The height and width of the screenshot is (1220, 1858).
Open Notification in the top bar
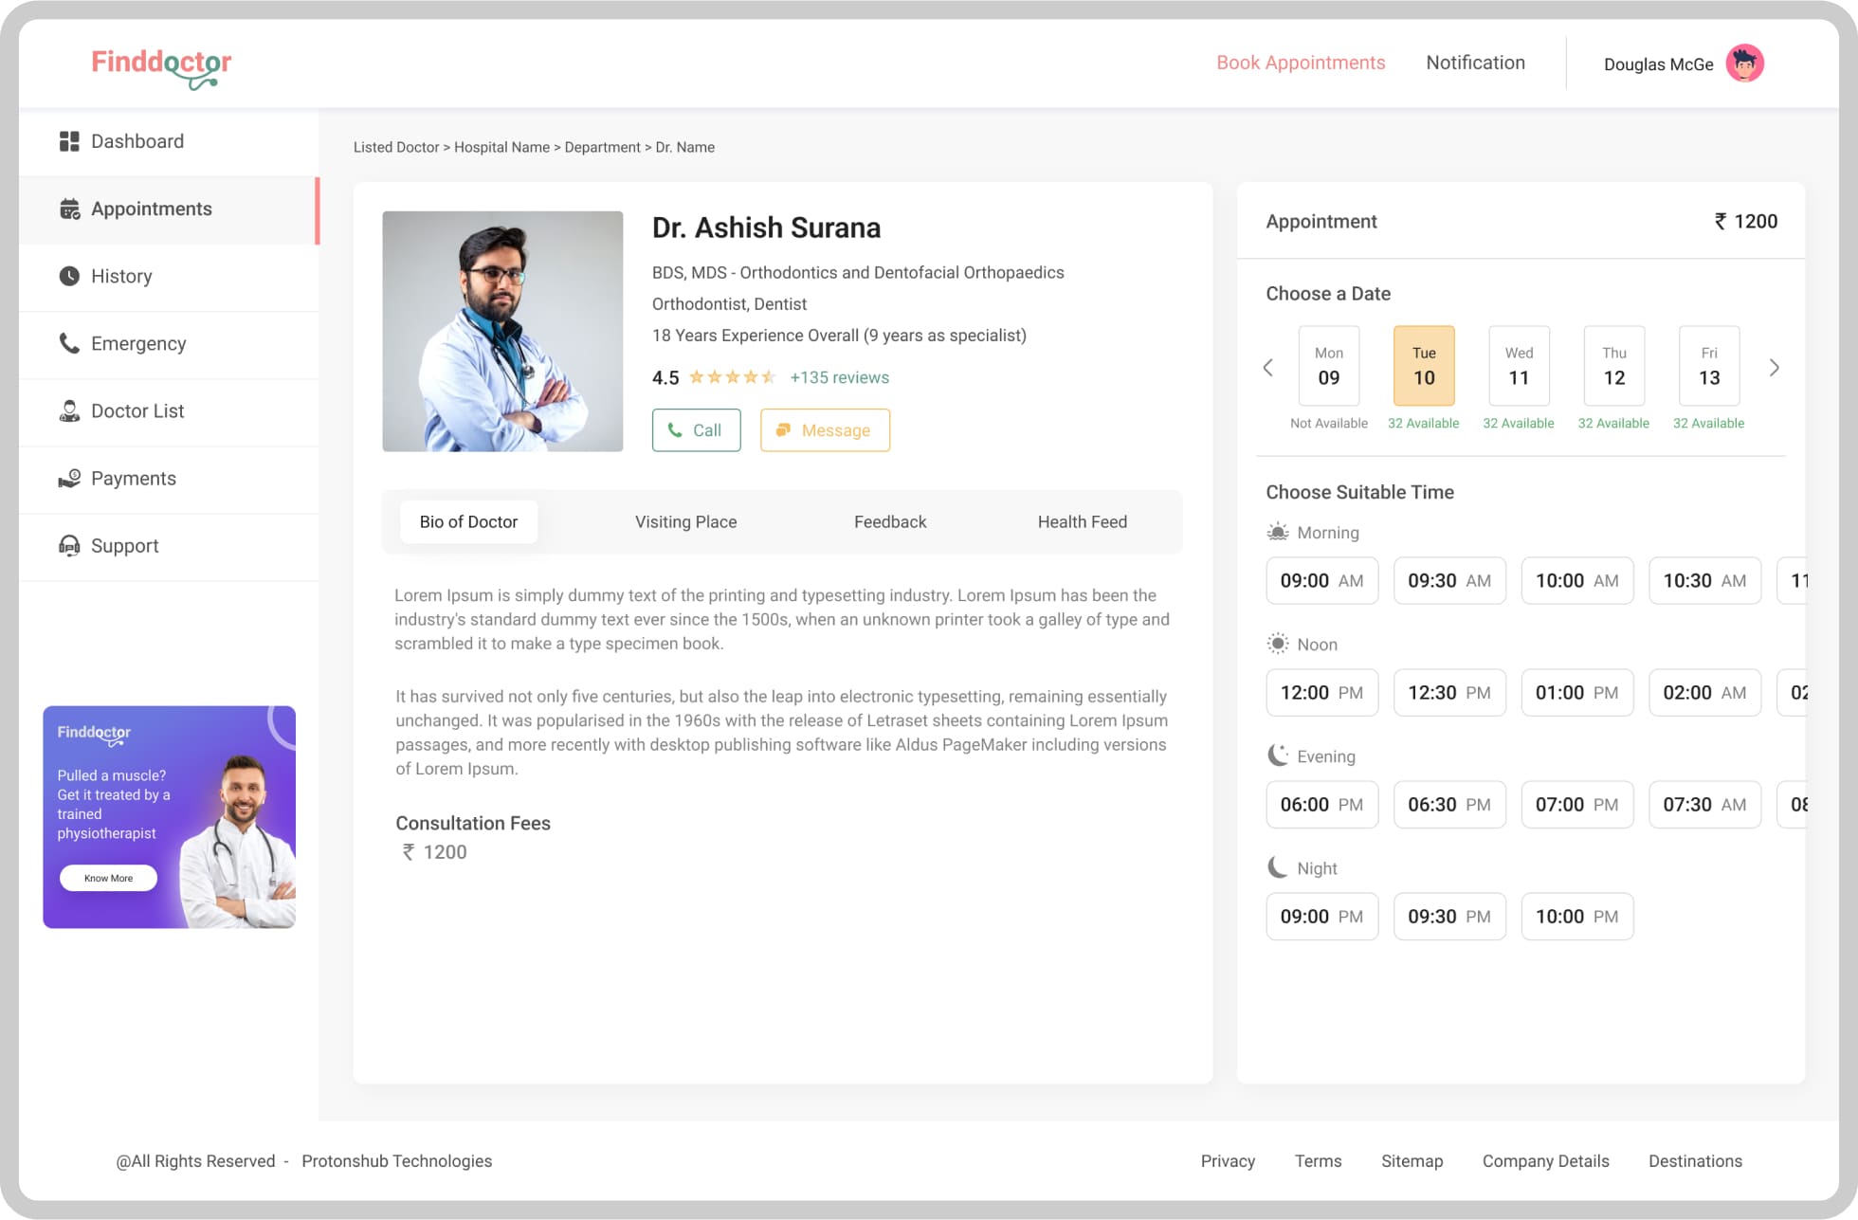click(1475, 63)
